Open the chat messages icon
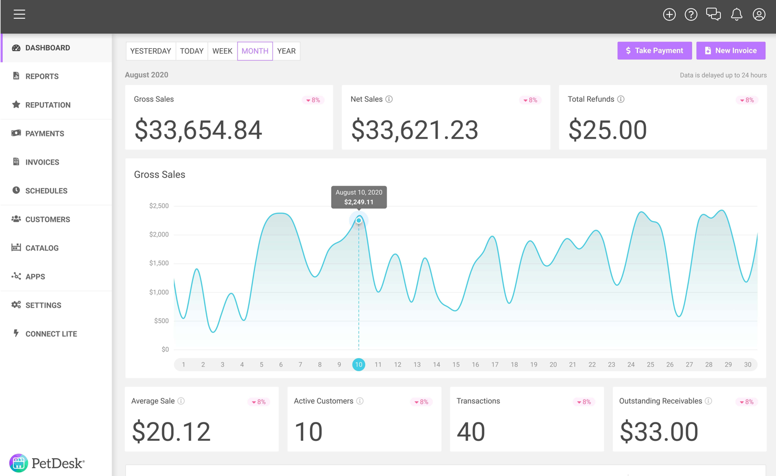Viewport: 776px width, 476px height. tap(713, 14)
